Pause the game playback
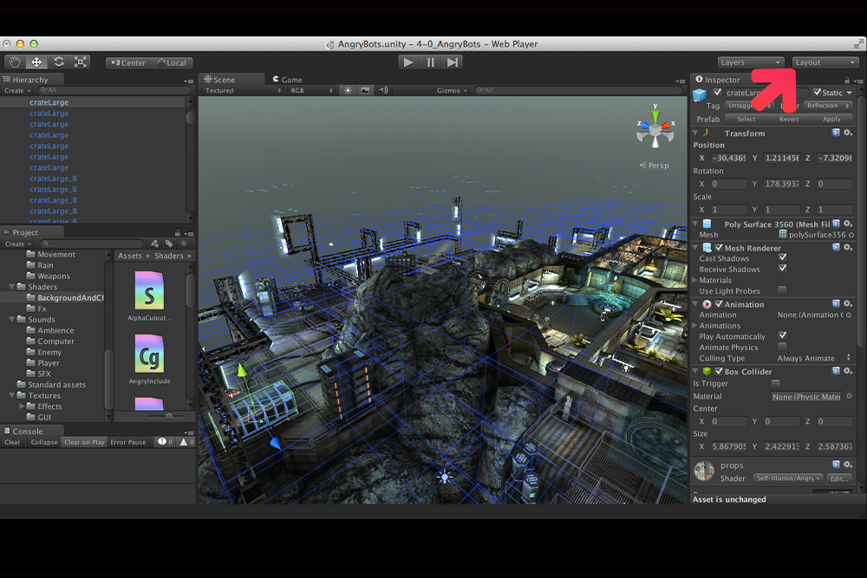The height and width of the screenshot is (578, 867). [430, 62]
